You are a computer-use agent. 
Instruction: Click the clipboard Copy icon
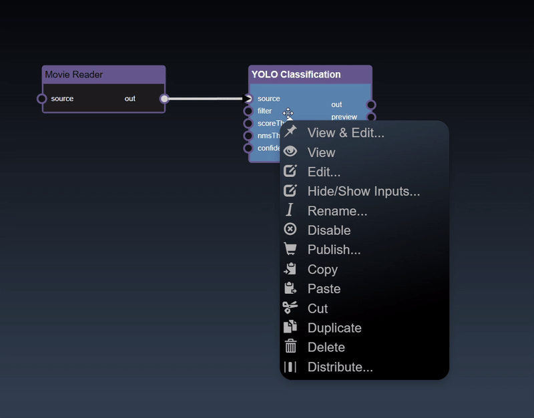pos(290,269)
